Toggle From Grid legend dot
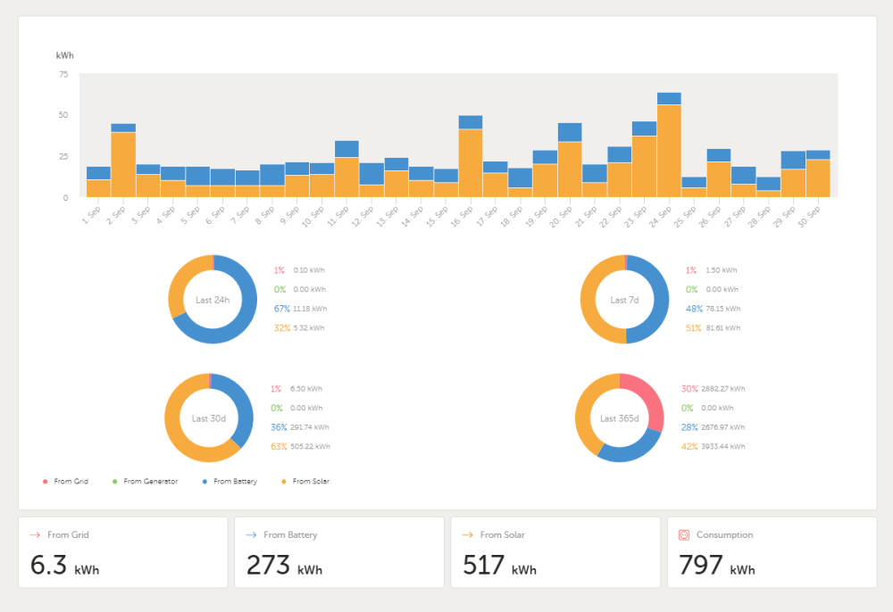The image size is (893, 612). point(45,481)
